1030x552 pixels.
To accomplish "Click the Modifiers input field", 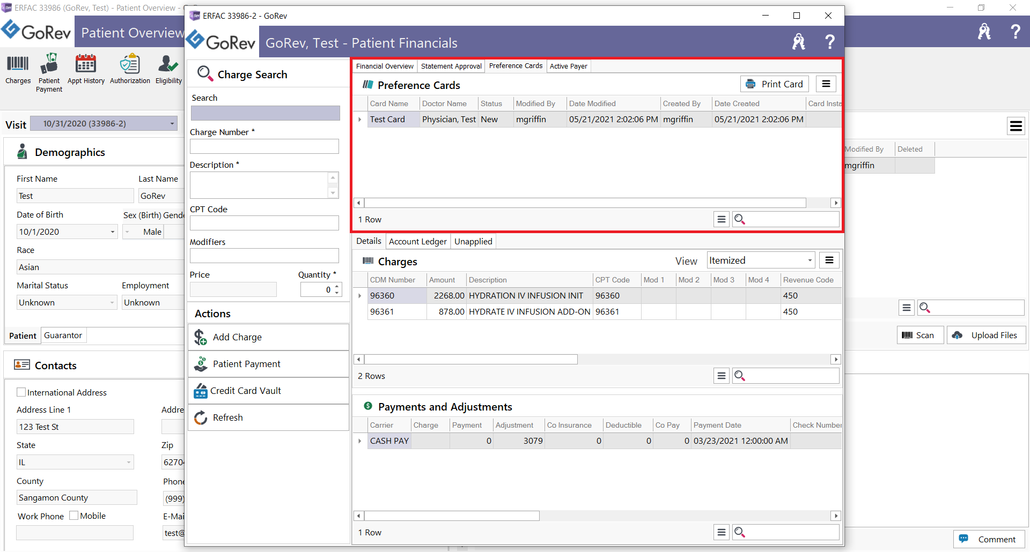I will [x=264, y=256].
